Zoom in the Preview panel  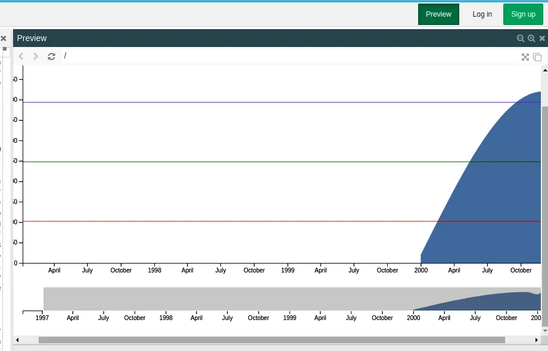531,39
